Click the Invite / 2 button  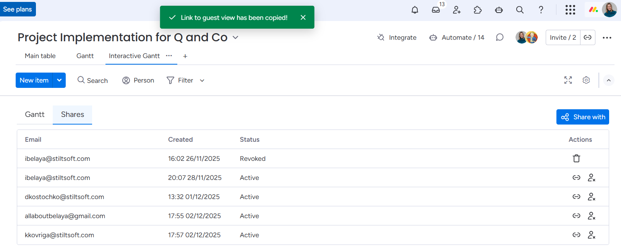[563, 37]
